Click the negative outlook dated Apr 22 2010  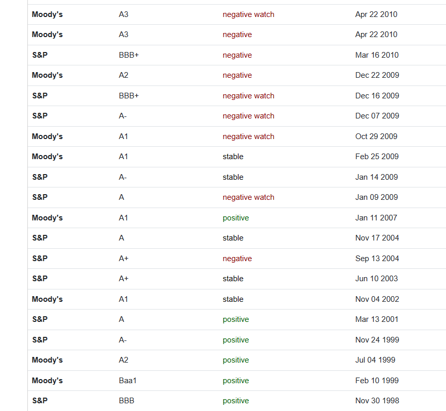tap(237, 35)
